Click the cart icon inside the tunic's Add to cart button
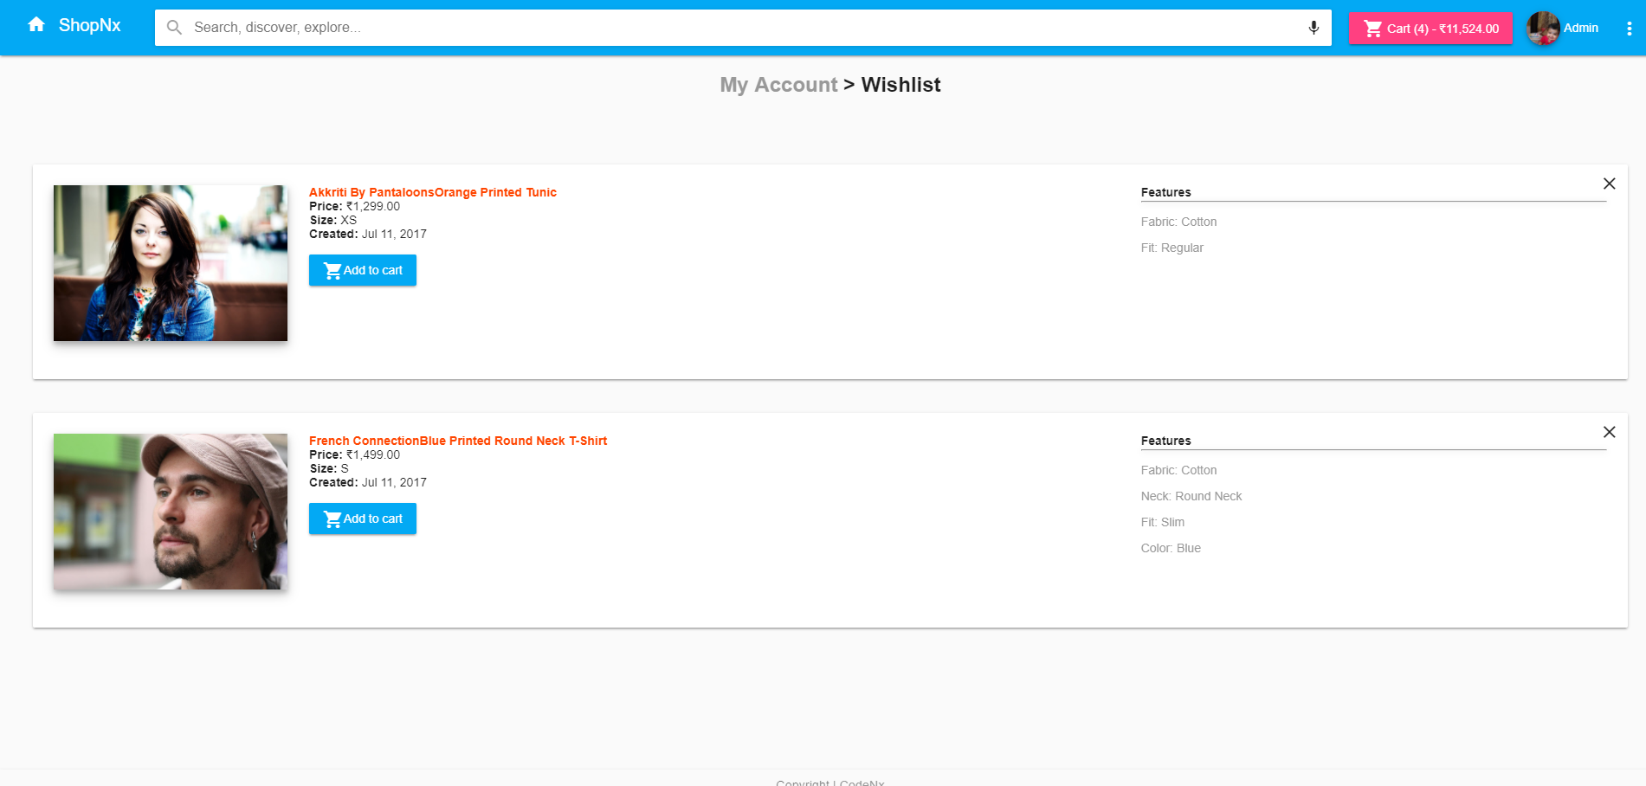1646x786 pixels. click(x=332, y=269)
